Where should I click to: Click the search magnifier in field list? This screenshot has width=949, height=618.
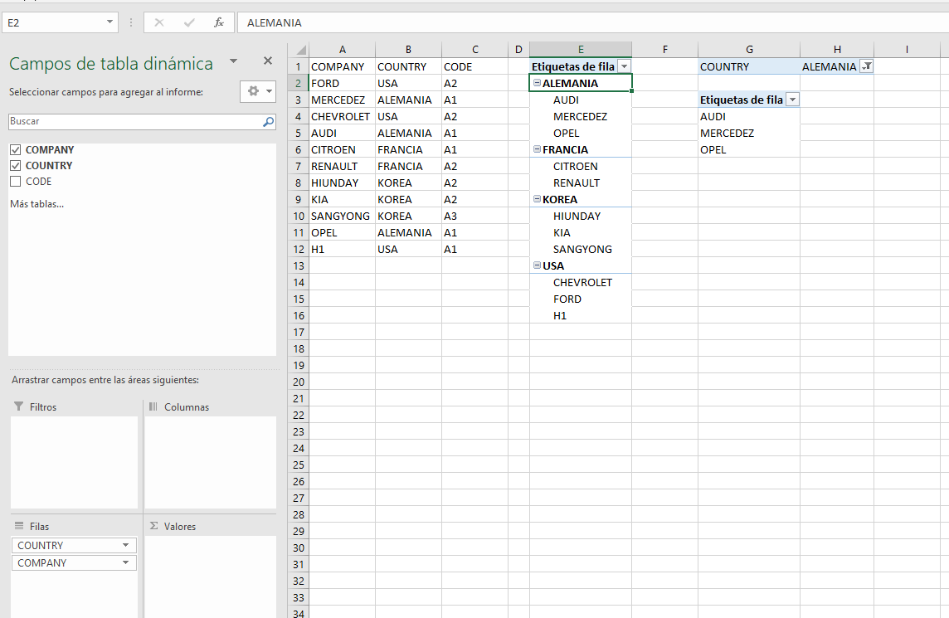pyautogui.click(x=268, y=122)
